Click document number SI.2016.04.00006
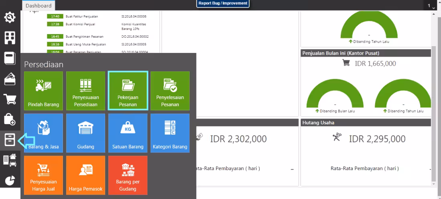 134,16
